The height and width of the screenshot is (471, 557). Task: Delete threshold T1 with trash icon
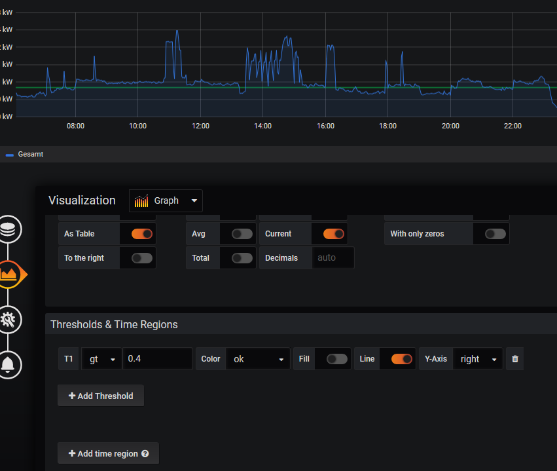tap(514, 359)
